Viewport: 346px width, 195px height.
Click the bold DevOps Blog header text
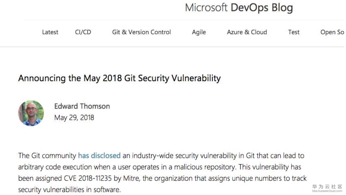pyautogui.click(x=261, y=8)
